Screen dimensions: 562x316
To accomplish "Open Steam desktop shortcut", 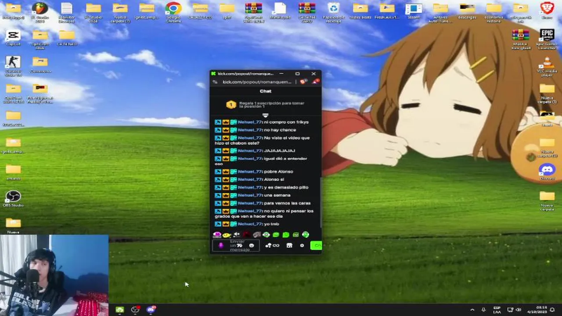I will click(414, 11).
